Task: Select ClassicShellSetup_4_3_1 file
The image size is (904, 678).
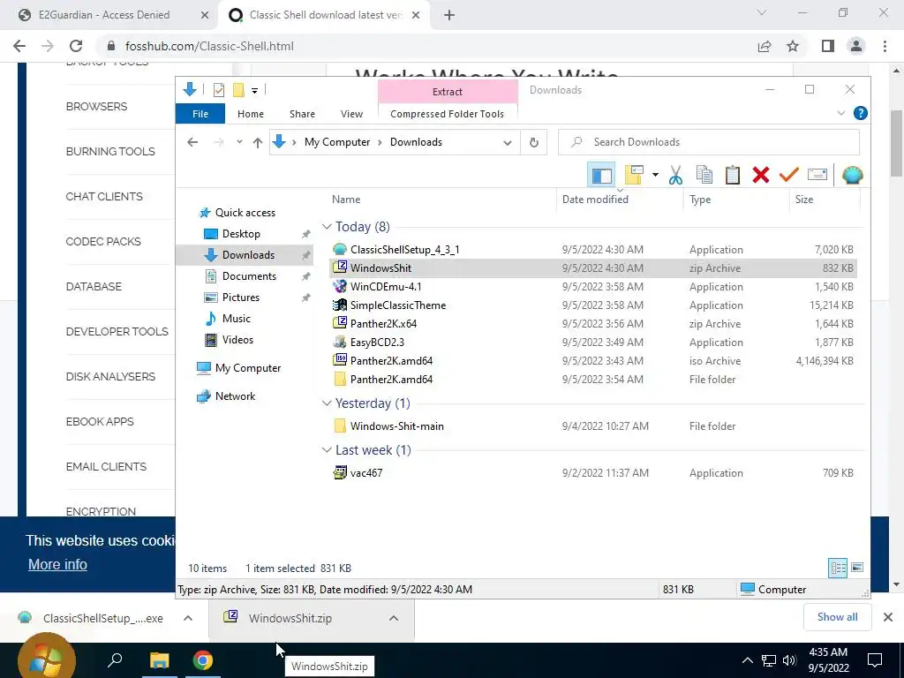Action: [592, 250]
